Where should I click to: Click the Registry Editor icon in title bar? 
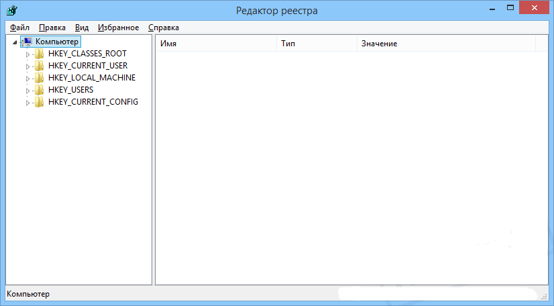point(12,10)
